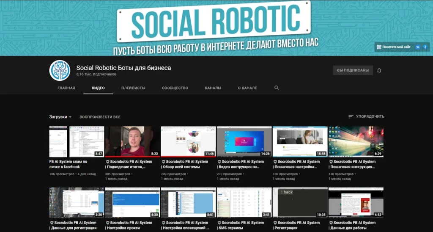Open thumbnail of the 6:29 video
This screenshot has height=232, width=433.
pos(356,141)
